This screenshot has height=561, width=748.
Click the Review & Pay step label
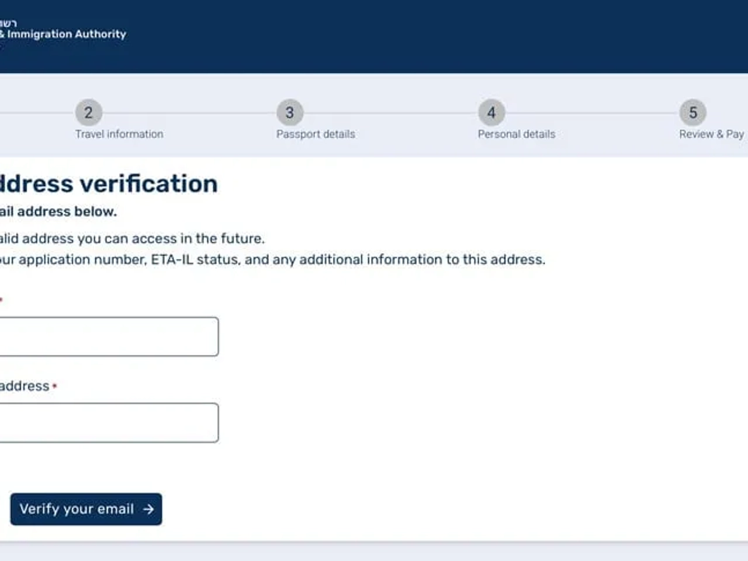point(712,134)
